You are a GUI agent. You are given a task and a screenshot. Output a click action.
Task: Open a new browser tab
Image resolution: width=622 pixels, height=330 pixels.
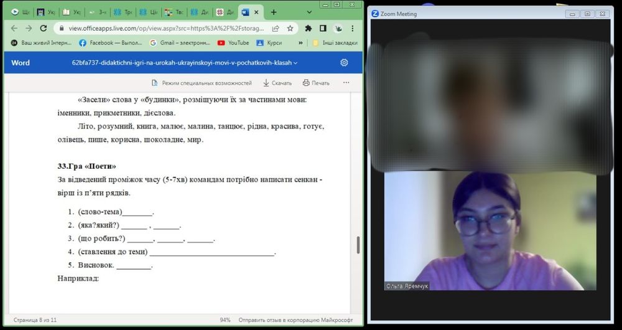coord(273,12)
